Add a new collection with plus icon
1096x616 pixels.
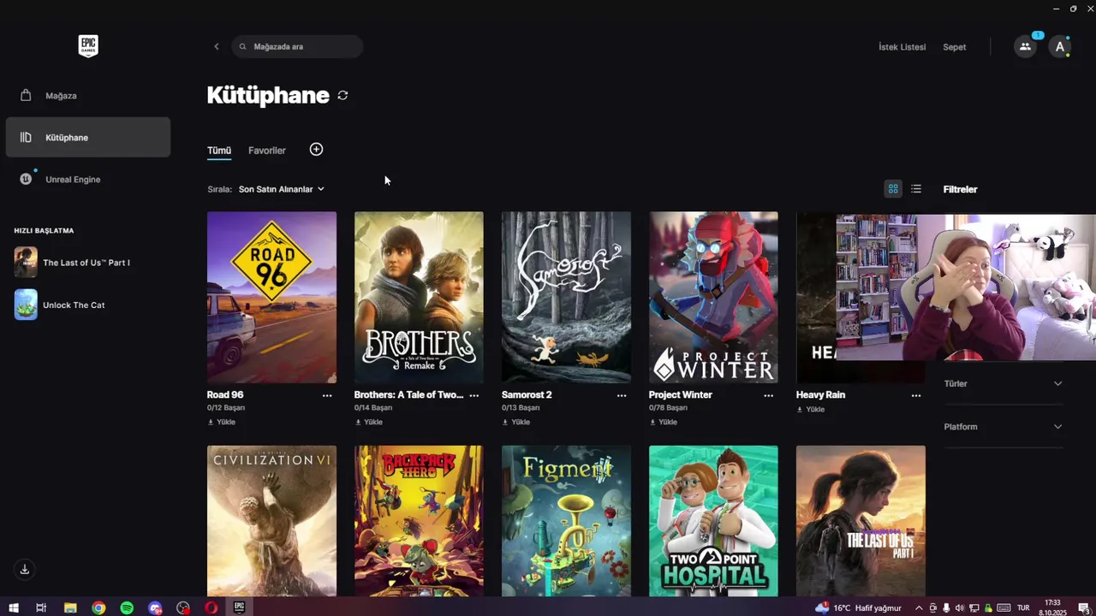[316, 150]
